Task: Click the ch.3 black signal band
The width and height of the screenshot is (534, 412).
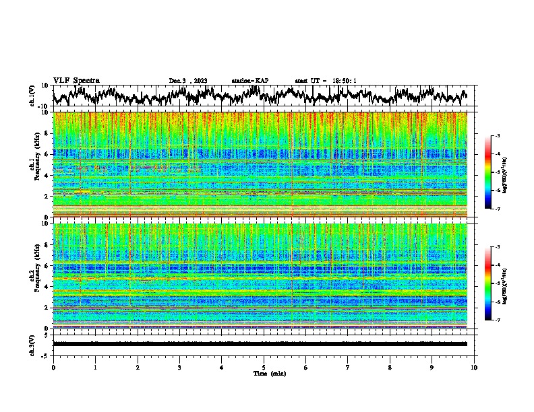Action: pos(260,344)
